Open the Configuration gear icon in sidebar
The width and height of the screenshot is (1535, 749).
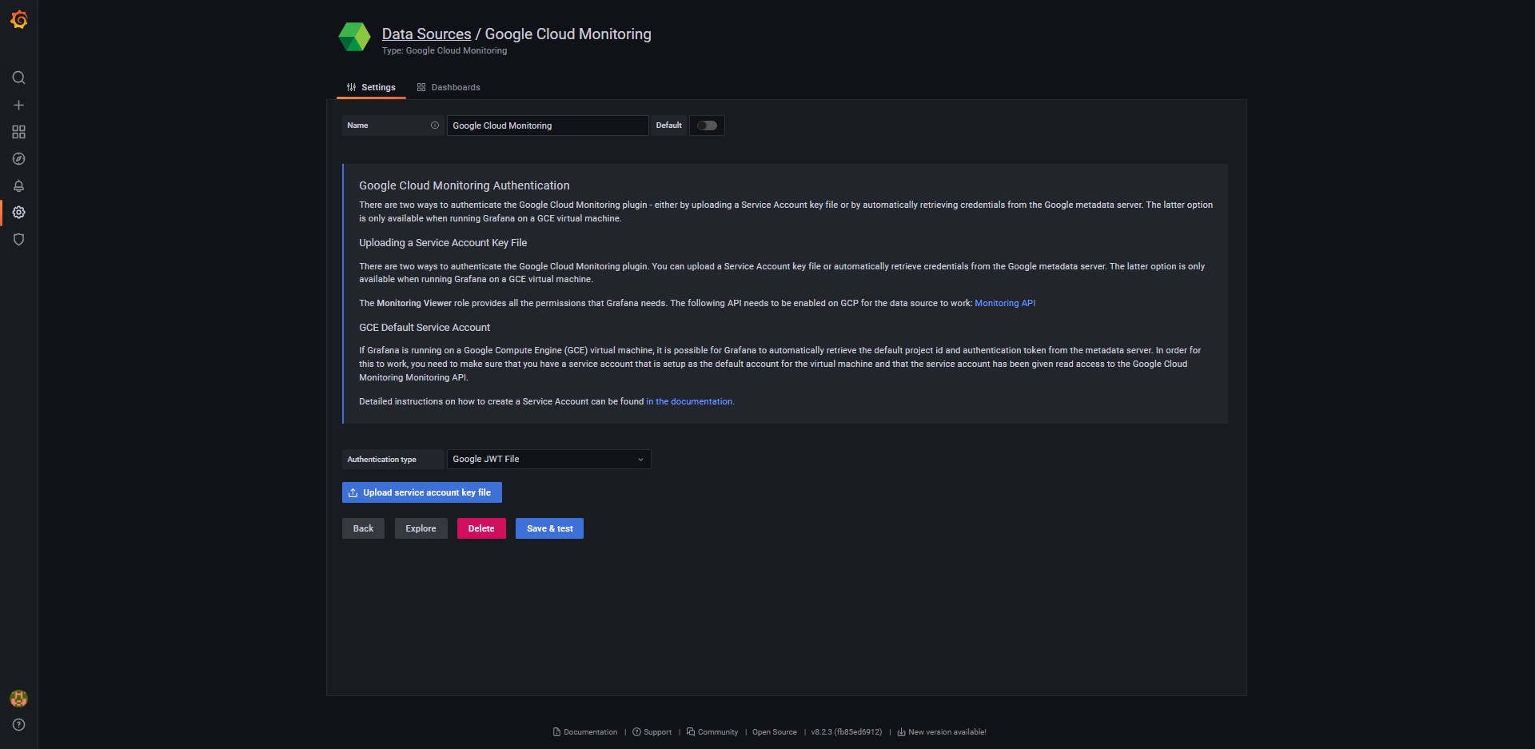[x=19, y=213]
